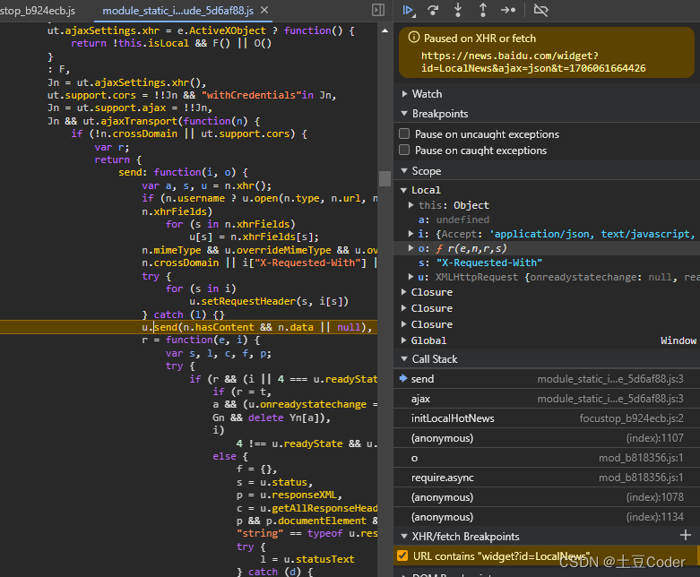Click the a: undefined variable row
This screenshot has width=700, height=577.
(547, 220)
